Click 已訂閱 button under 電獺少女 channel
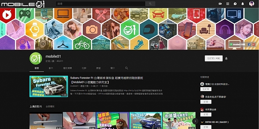The image size is (259, 129). (x=206, y=89)
